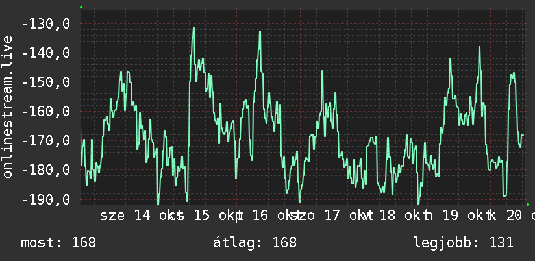Select the 20 date label at right
The image size is (535, 261).
tap(514, 216)
